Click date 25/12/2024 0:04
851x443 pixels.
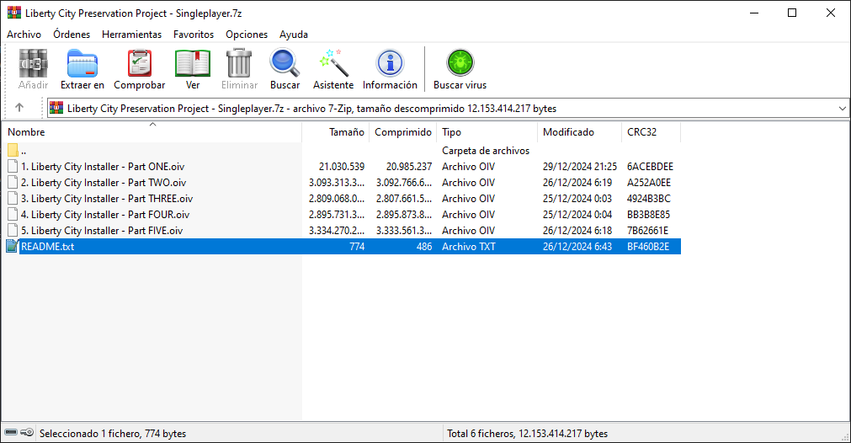tap(577, 215)
